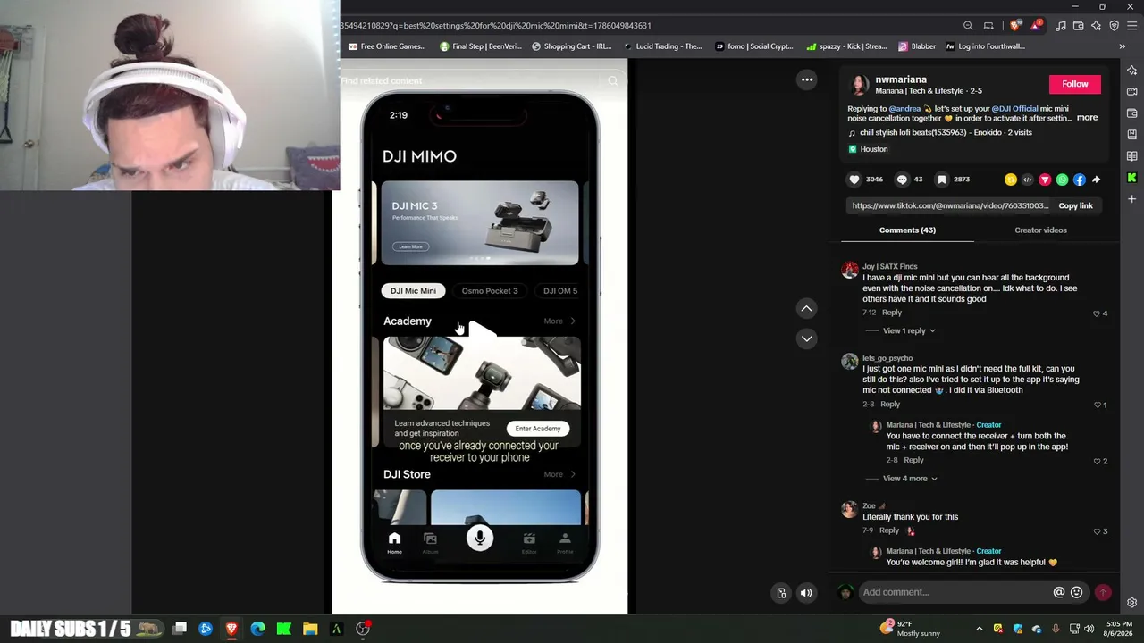
Task: Follow nwmariana
Action: [x=1074, y=84]
